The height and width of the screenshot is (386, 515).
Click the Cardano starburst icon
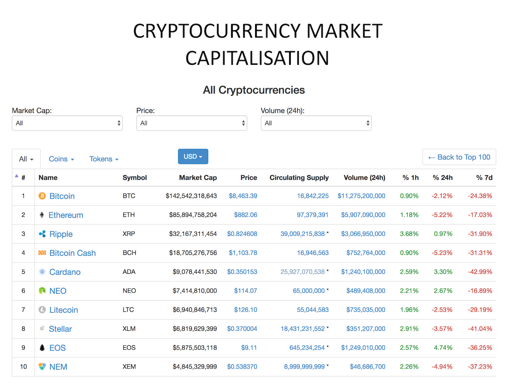click(42, 272)
